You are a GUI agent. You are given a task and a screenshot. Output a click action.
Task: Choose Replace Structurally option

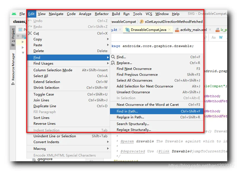point(157,130)
